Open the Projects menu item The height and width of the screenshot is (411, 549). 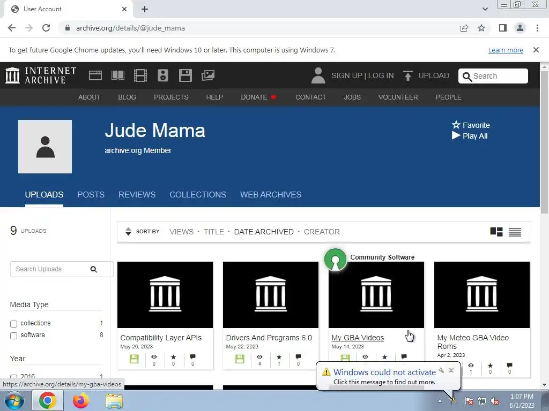[171, 97]
